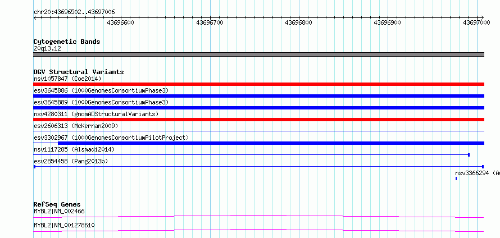
Task: Click the nsv1117285 (Alsmadi2014) variant line
Action: (x=251, y=155)
